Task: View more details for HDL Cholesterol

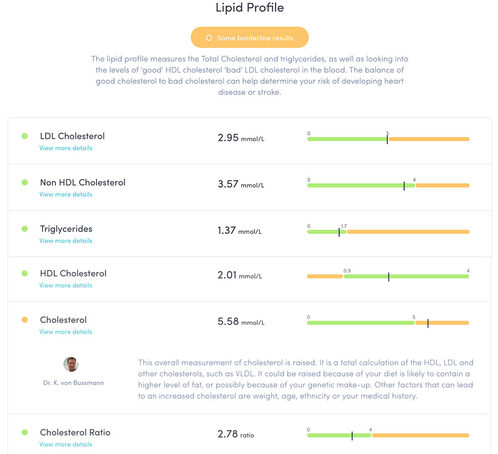Action: click(66, 285)
